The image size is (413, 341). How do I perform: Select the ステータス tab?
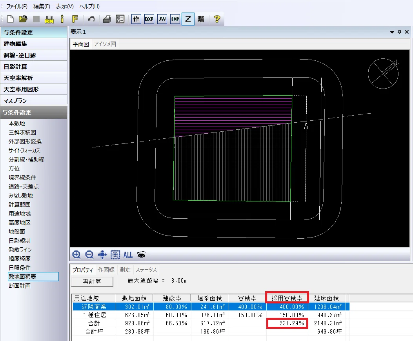[x=146, y=270]
